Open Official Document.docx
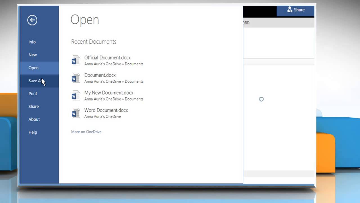 point(107,60)
